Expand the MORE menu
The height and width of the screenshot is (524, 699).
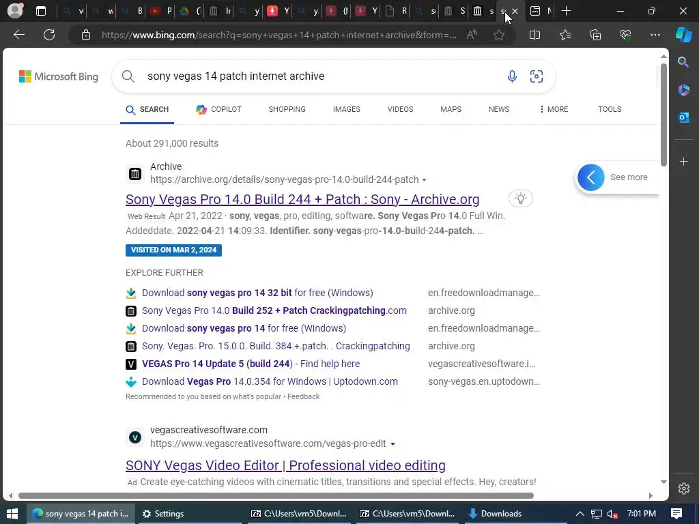(x=554, y=110)
